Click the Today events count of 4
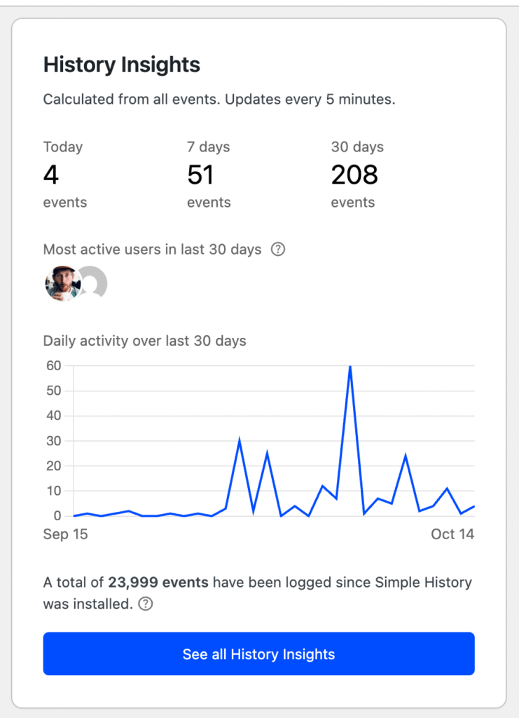 [51, 175]
